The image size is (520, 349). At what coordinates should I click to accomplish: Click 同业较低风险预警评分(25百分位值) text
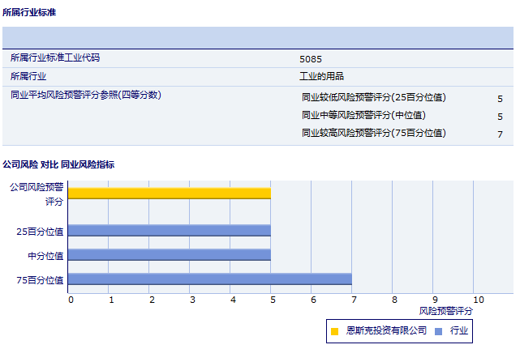point(373,98)
